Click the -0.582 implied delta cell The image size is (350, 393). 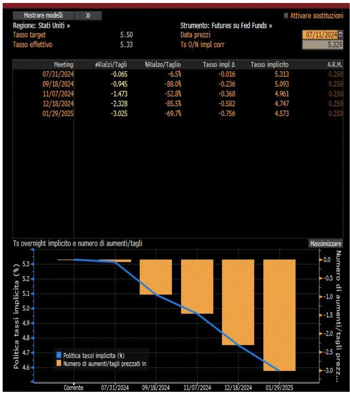click(x=227, y=104)
